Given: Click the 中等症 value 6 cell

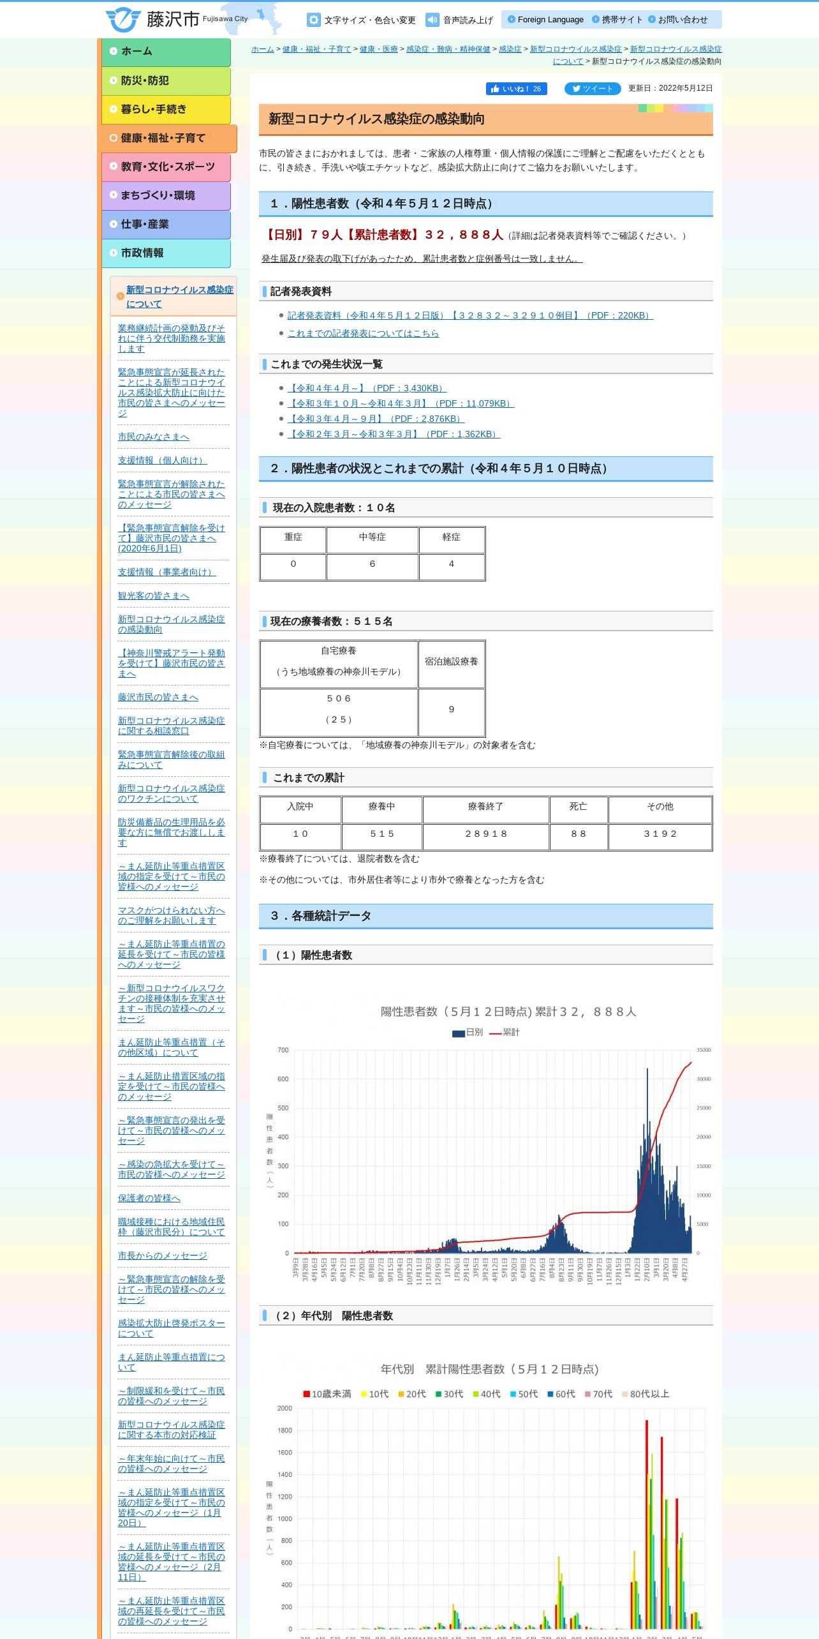Looking at the screenshot, I should (373, 567).
